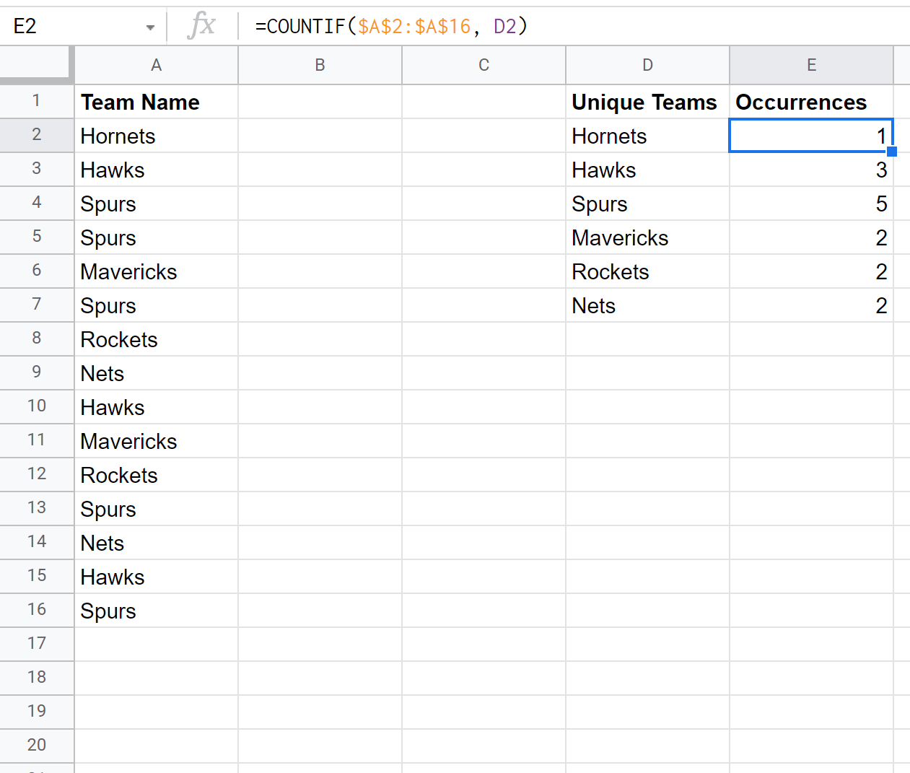The width and height of the screenshot is (910, 773).
Task: Click the Team Name header cell
Action: 156,102
